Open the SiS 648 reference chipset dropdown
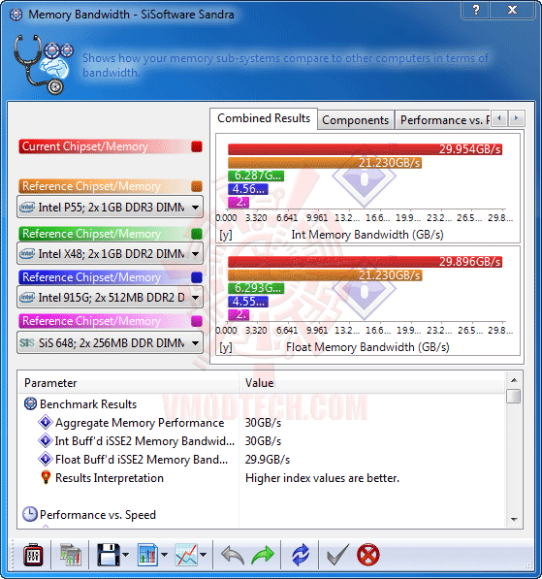Viewport: 542px width, 579px height. pos(110,343)
